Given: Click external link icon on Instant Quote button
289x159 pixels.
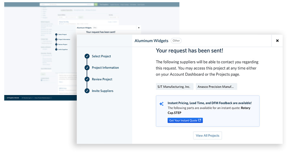Looking at the screenshot, I should click(200, 120).
